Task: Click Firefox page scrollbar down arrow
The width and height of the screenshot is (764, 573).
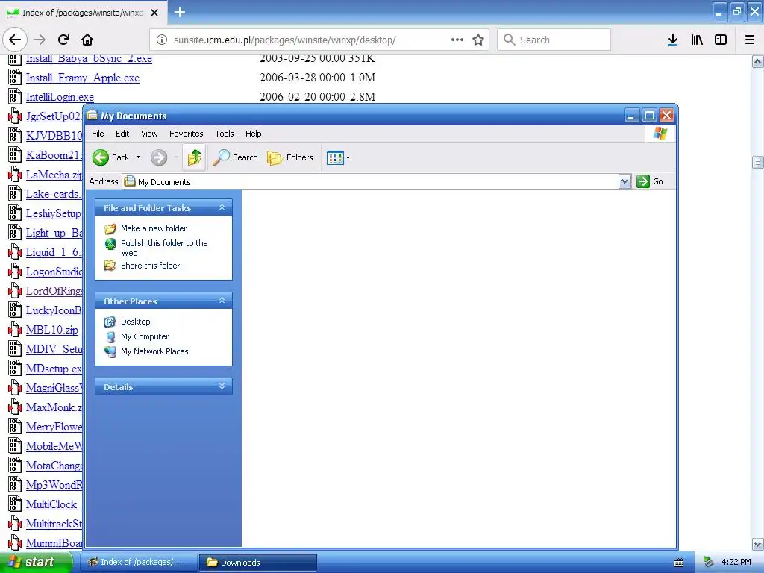Action: [758, 544]
